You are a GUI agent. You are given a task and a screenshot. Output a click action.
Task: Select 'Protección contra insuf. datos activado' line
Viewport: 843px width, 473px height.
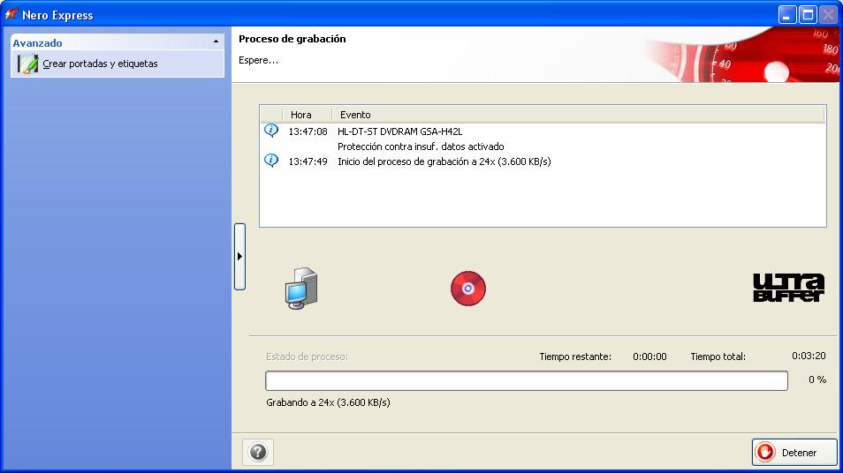click(x=421, y=146)
